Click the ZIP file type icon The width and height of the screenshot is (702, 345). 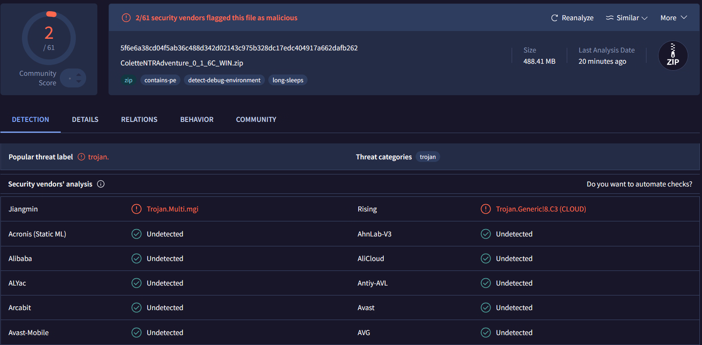pos(673,56)
